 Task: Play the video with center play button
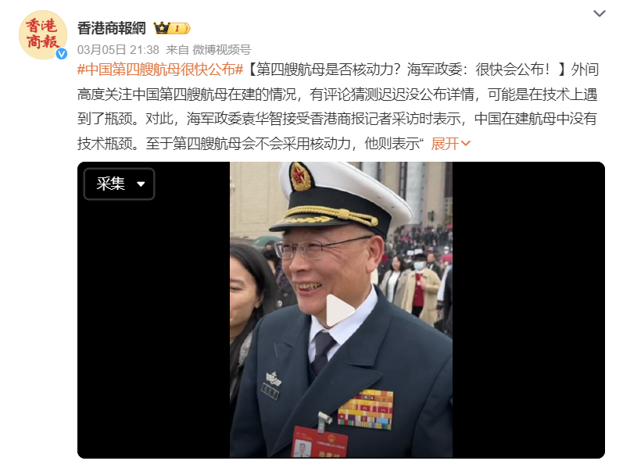341,310
